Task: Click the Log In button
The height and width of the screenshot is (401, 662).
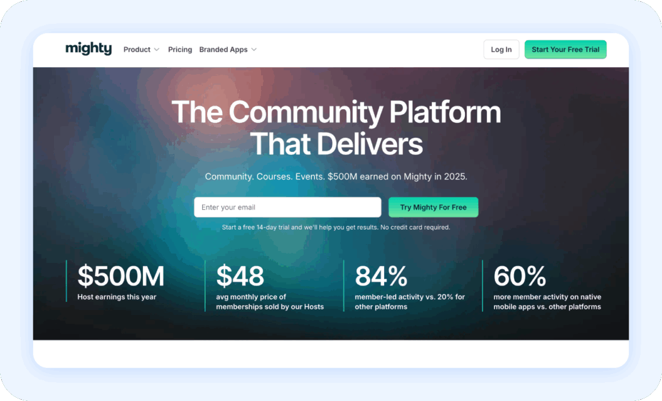Action: [501, 49]
